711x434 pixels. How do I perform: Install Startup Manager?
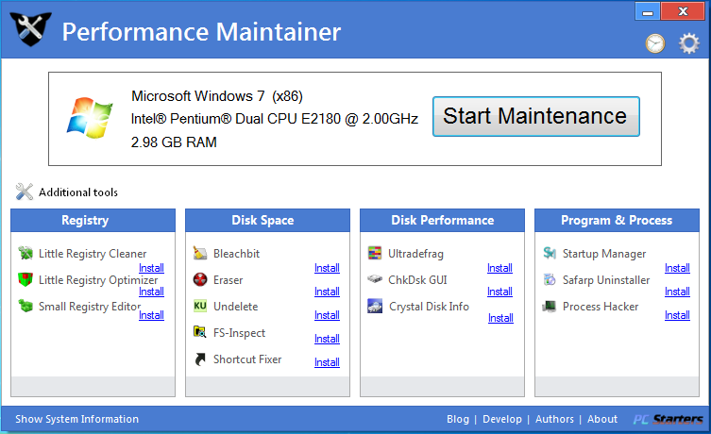click(x=677, y=268)
